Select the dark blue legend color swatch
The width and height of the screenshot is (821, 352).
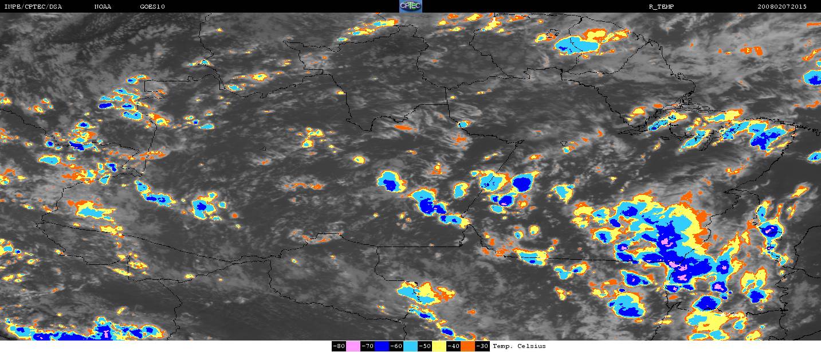[382, 346]
